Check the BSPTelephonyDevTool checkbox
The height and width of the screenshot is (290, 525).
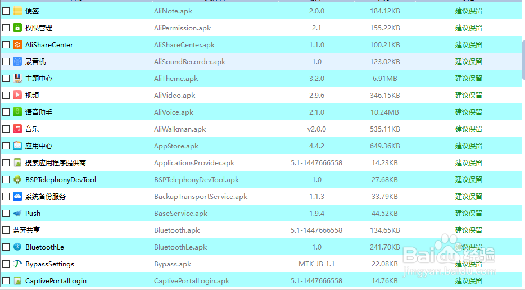click(6, 179)
